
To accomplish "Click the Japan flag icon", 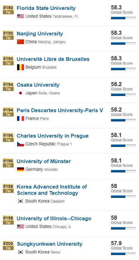I will pyautogui.click(x=21, y=93).
